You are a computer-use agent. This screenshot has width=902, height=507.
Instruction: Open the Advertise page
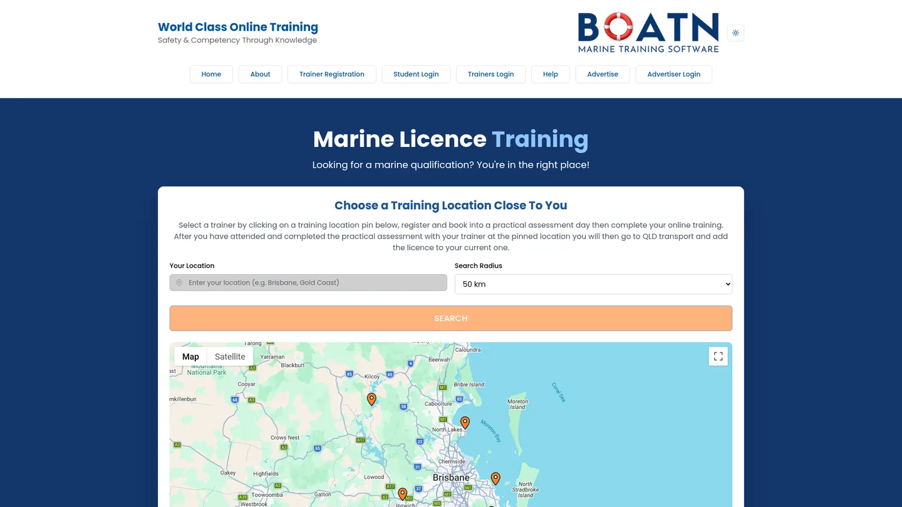tap(603, 74)
